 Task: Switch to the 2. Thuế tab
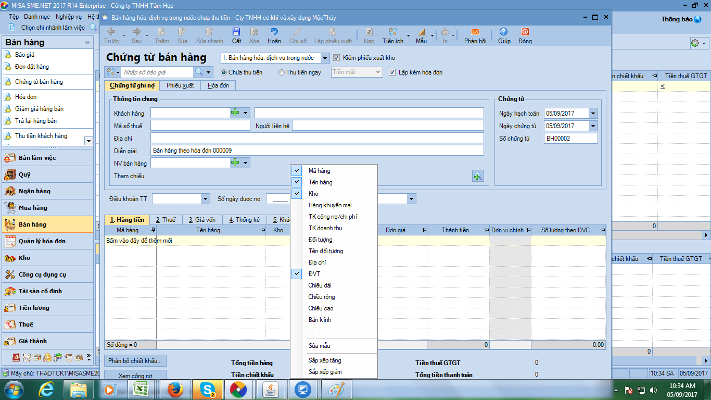(x=166, y=220)
